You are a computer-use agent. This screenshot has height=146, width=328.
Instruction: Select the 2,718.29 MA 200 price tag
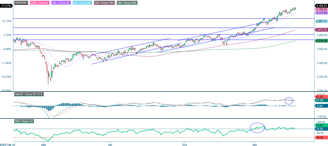321,40
